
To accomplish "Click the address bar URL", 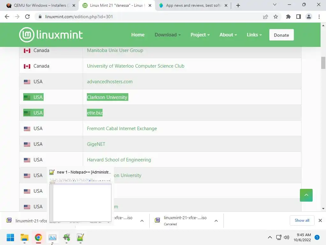I will pos(79,17).
